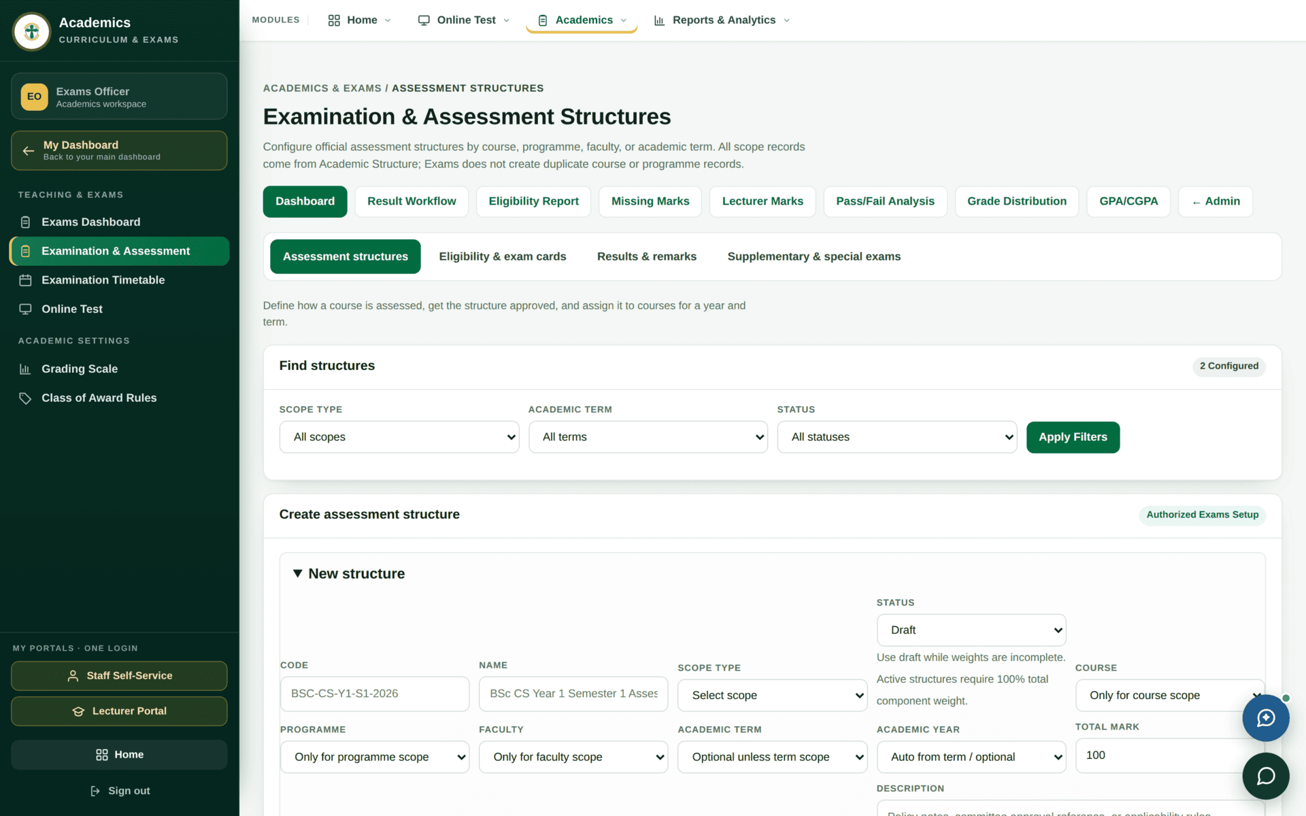Switch to the Result Workflow tab
This screenshot has height=816, width=1306.
click(x=412, y=202)
